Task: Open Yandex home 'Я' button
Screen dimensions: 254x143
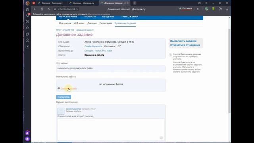Action: coord(42,9)
